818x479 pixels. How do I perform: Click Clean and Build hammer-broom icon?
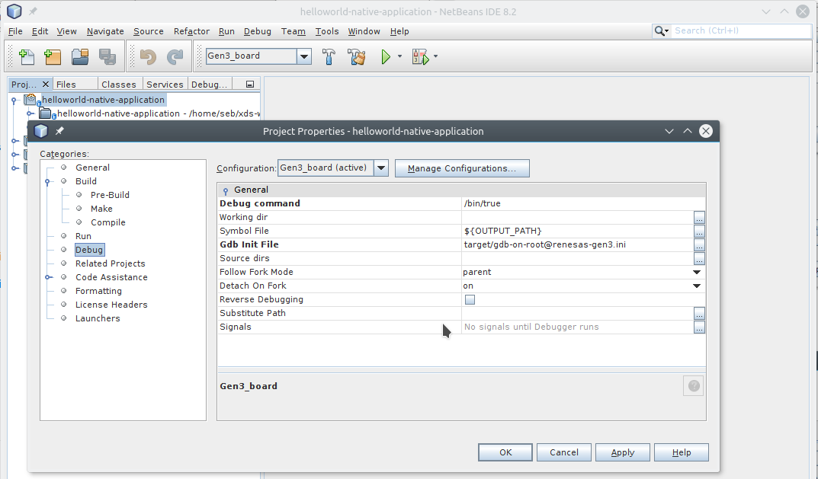coord(357,56)
